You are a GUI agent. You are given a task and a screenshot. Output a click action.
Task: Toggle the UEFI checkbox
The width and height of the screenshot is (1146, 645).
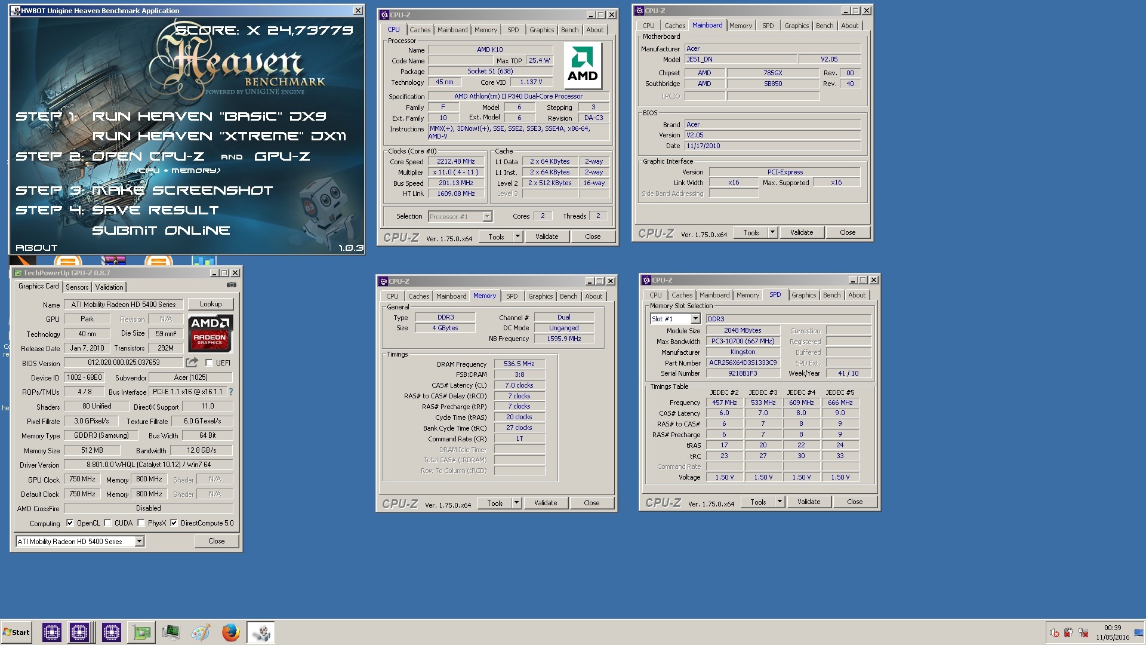(x=209, y=363)
